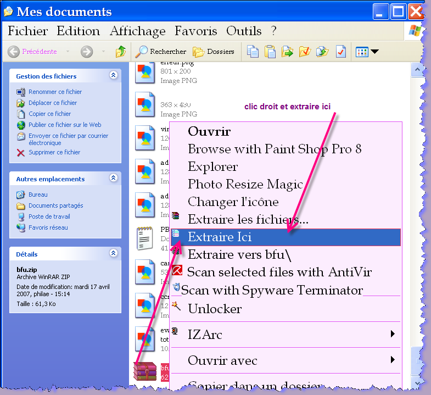Collapse the Détails panel

click(113, 254)
